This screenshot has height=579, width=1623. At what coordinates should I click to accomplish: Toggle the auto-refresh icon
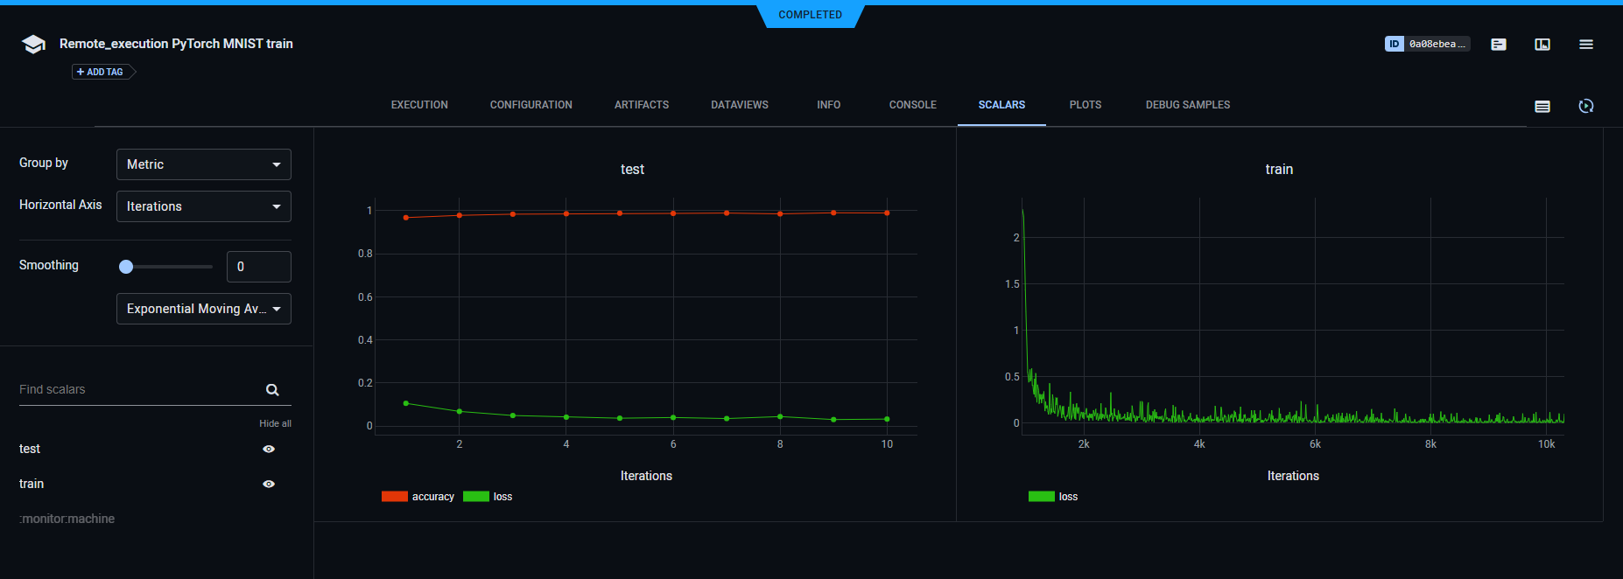point(1585,106)
